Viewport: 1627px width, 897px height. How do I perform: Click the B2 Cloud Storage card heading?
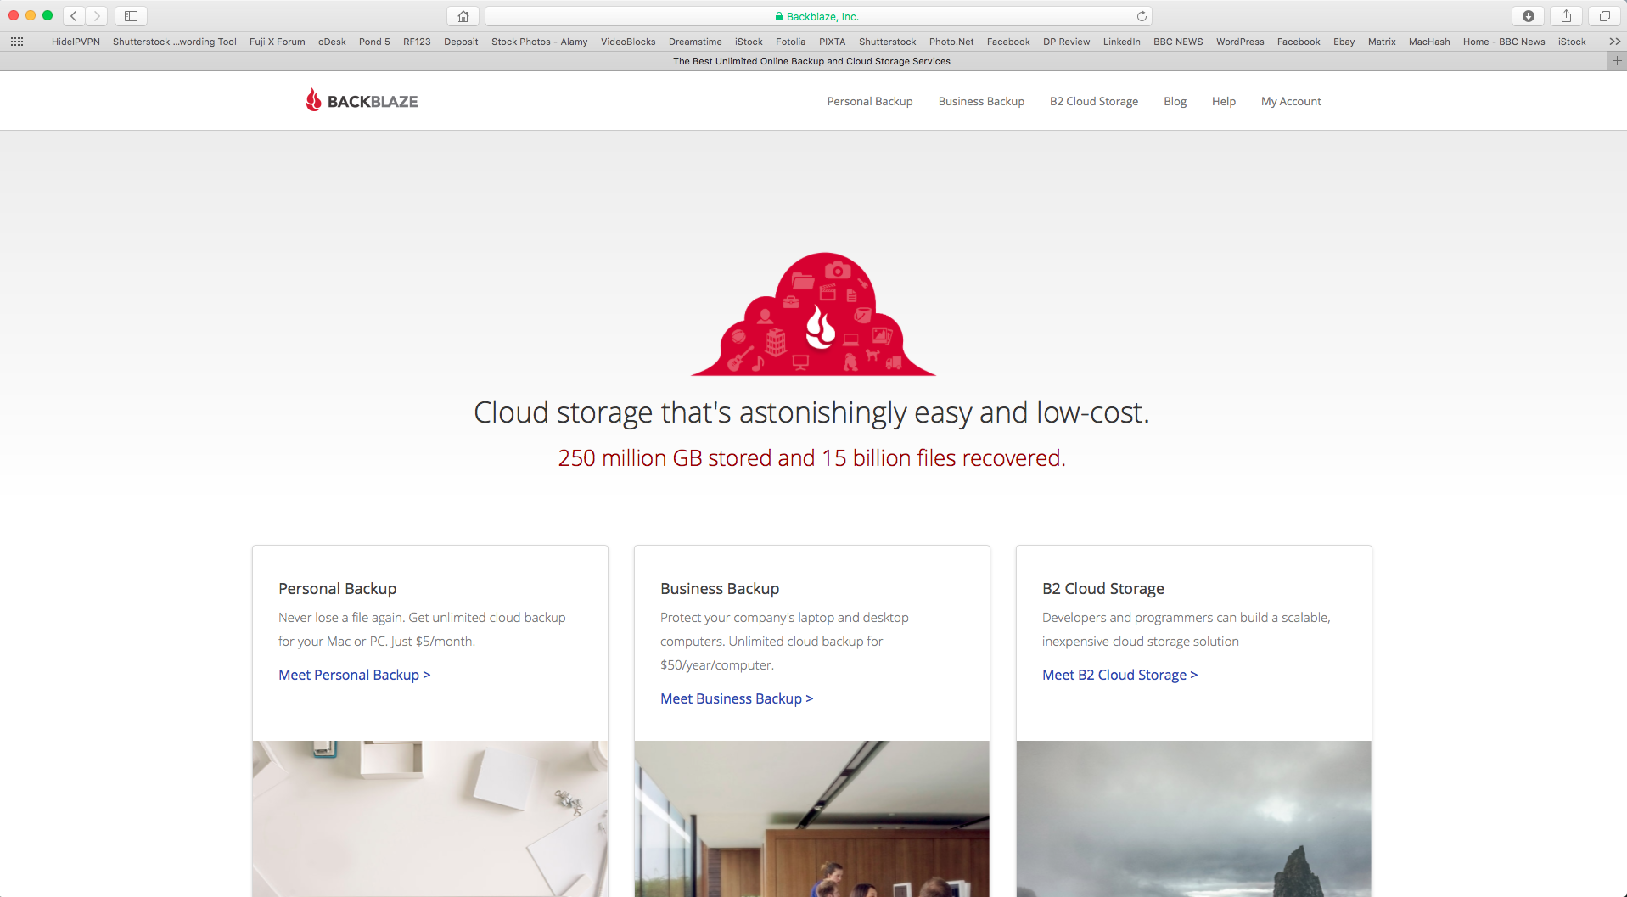1103,588
